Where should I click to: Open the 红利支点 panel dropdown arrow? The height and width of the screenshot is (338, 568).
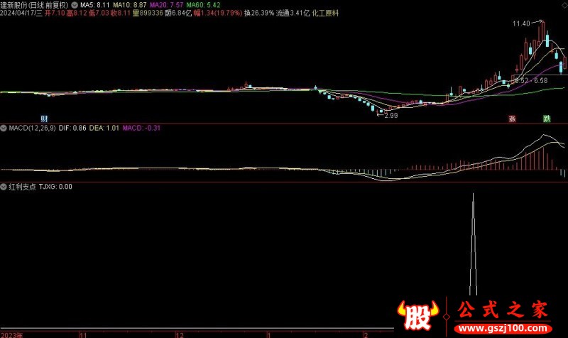coord(3,187)
